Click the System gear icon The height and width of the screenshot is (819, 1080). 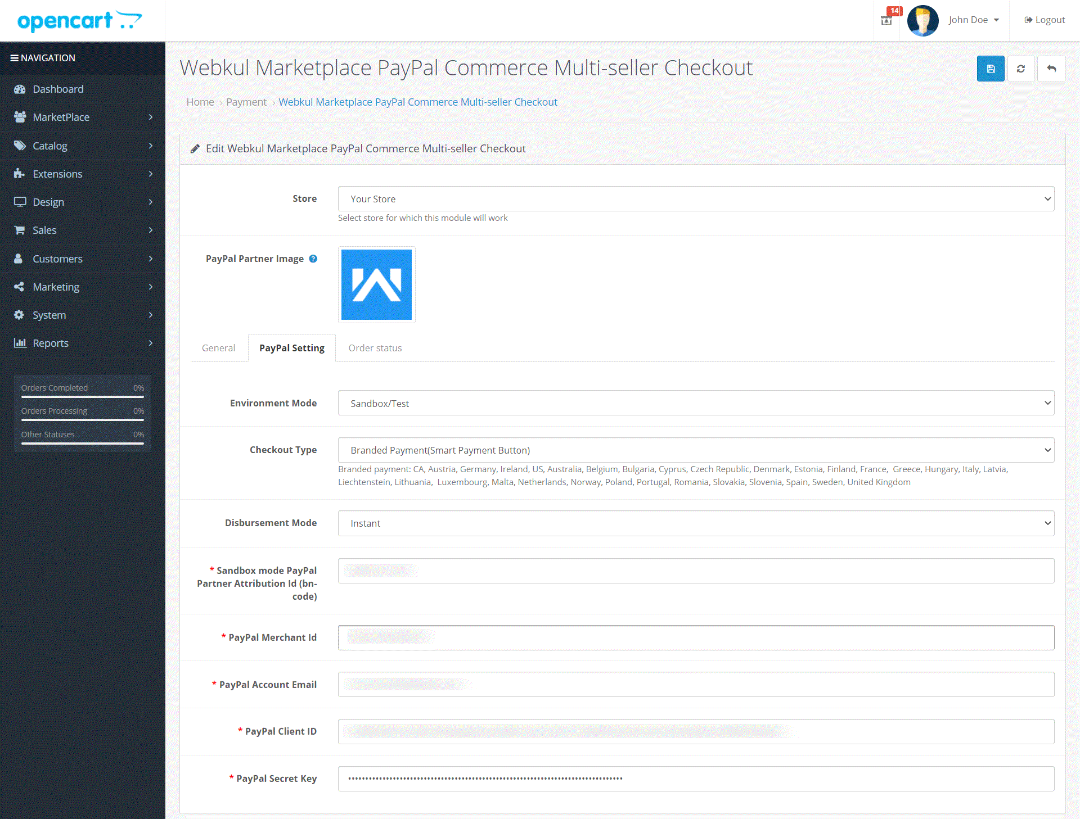(x=19, y=315)
